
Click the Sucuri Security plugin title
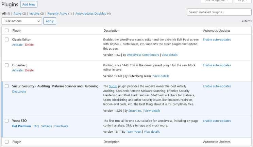point(55,86)
